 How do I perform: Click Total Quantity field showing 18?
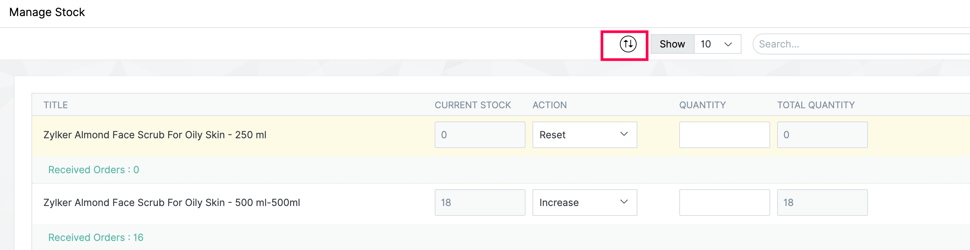tap(821, 203)
